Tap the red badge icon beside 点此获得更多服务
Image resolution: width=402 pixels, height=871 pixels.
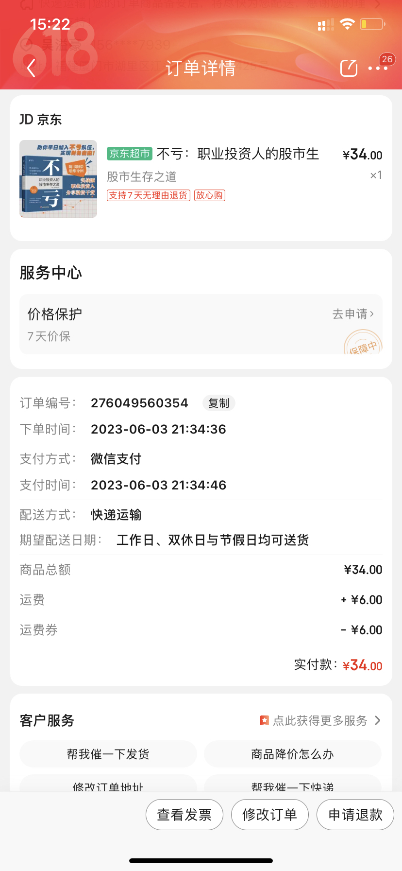(265, 720)
